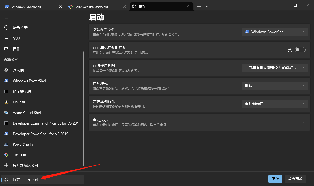314x186 pixels.
Task: Select 命令提示符 profile
Action: click(42, 91)
